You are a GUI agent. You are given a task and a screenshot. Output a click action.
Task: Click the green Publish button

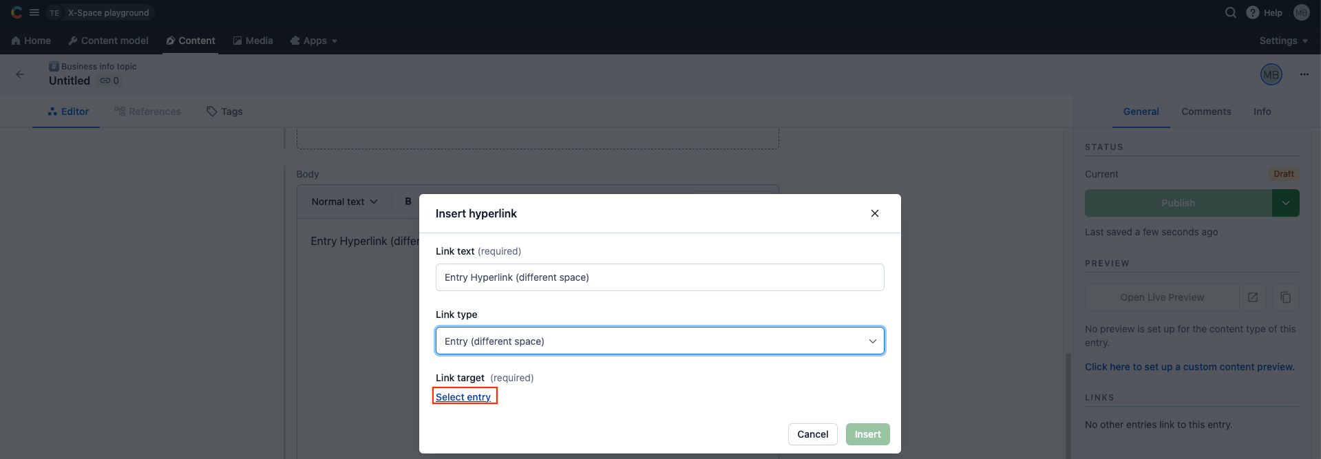coord(1178,203)
